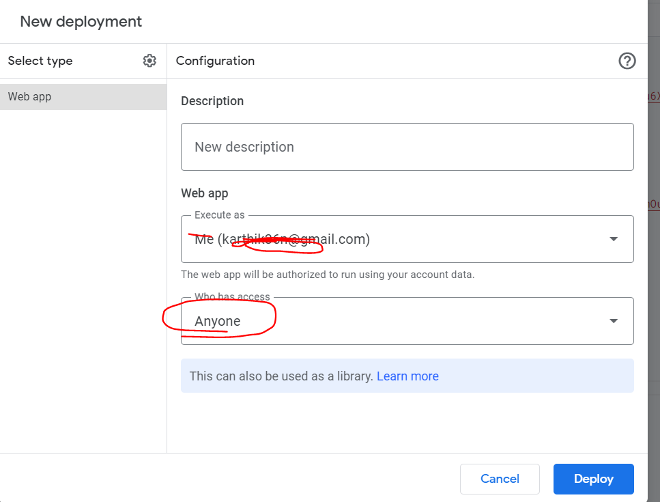The height and width of the screenshot is (502, 660).
Task: Click the small Execute as field label
Action: coord(219,215)
